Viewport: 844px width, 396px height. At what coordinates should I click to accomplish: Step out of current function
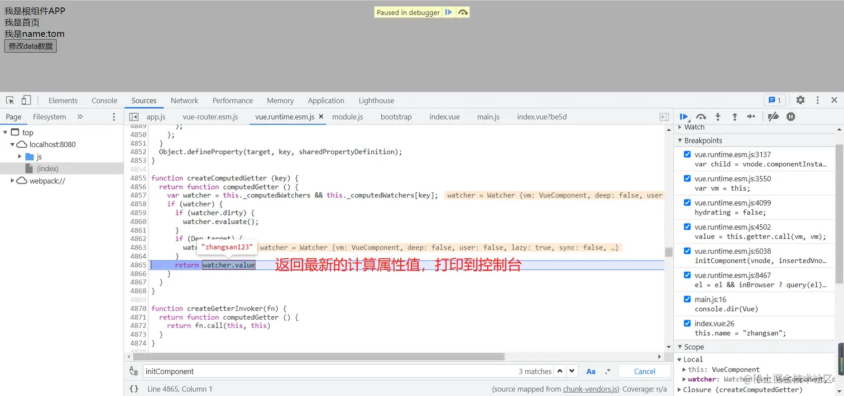[x=735, y=117]
